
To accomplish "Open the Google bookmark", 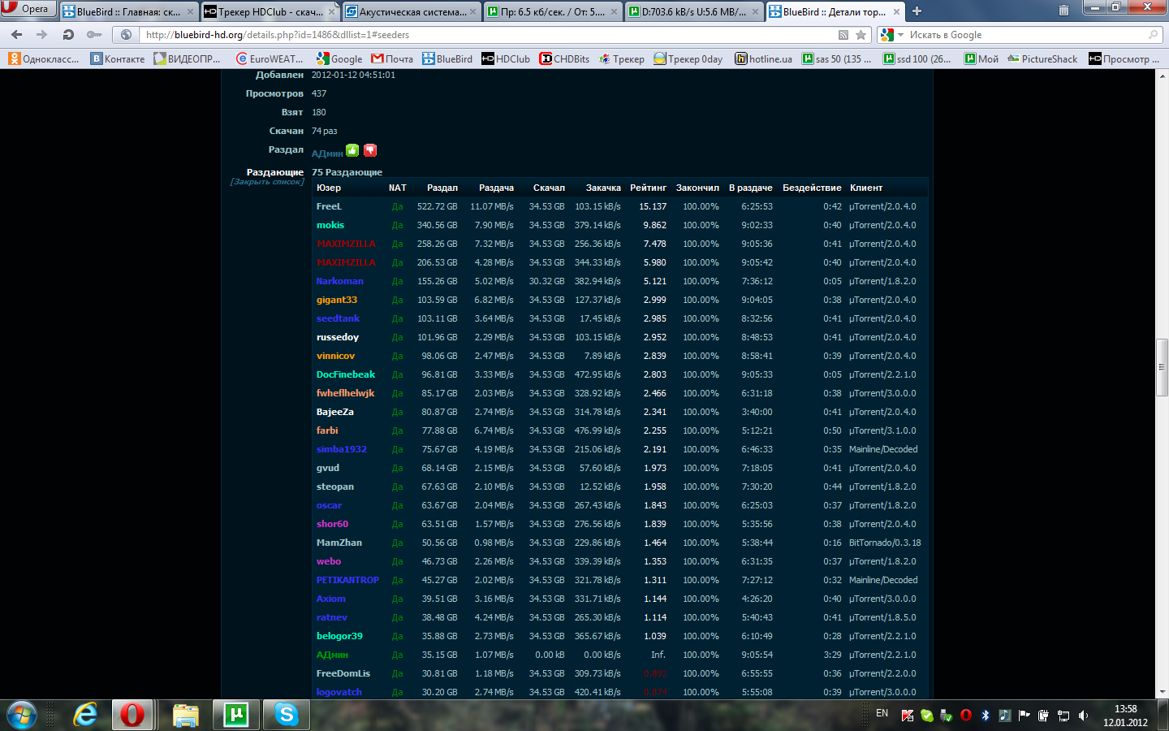I will 339,58.
